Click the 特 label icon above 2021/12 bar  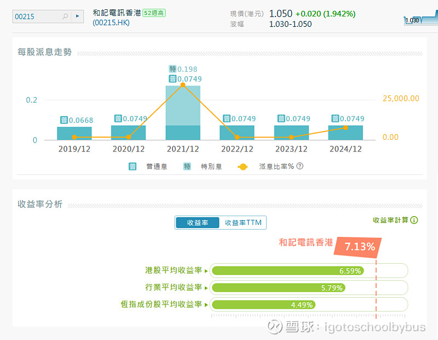pyautogui.click(x=172, y=69)
